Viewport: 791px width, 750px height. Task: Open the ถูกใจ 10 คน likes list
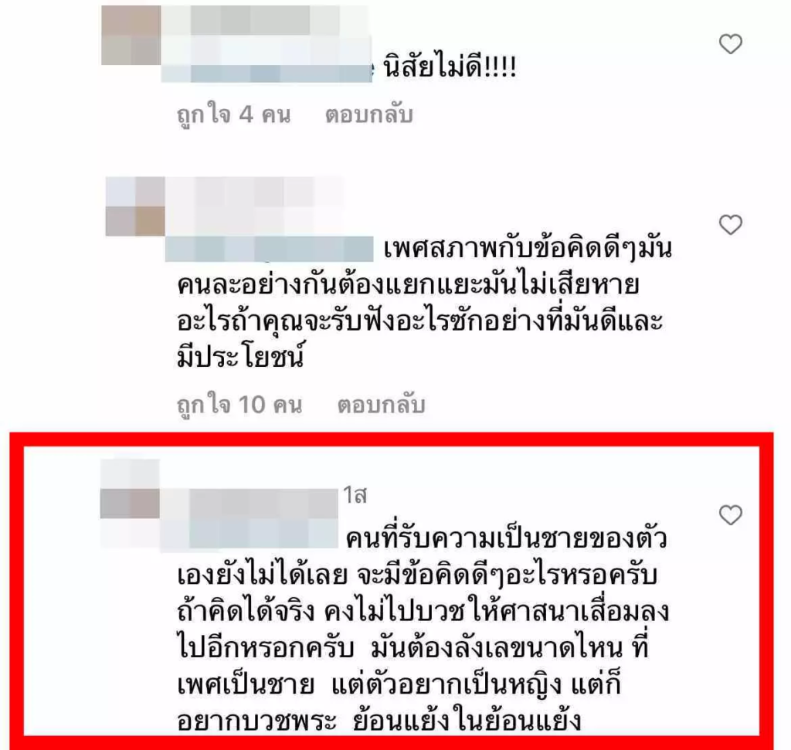click(239, 406)
